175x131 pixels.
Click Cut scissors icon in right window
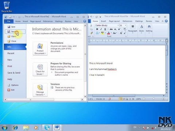click(91, 25)
